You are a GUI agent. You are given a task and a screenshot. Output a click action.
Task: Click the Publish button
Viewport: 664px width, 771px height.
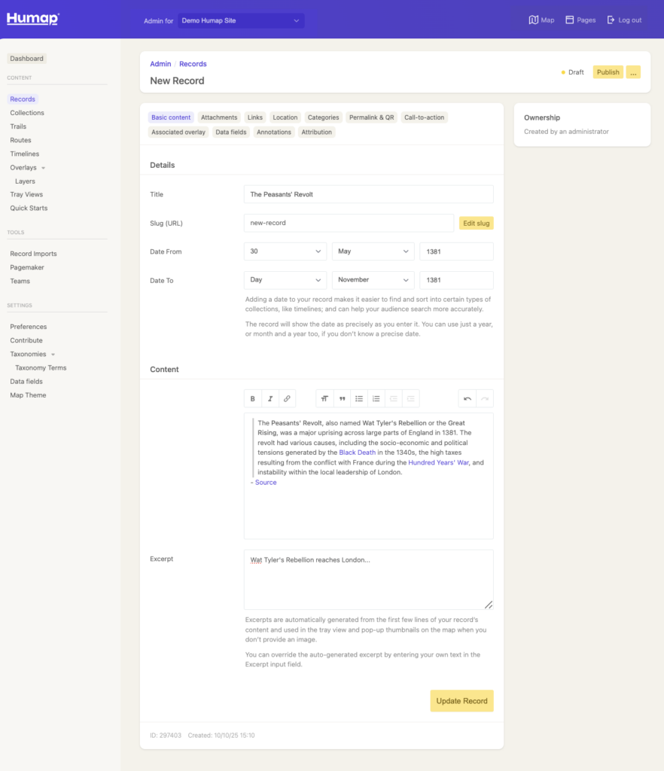point(608,72)
